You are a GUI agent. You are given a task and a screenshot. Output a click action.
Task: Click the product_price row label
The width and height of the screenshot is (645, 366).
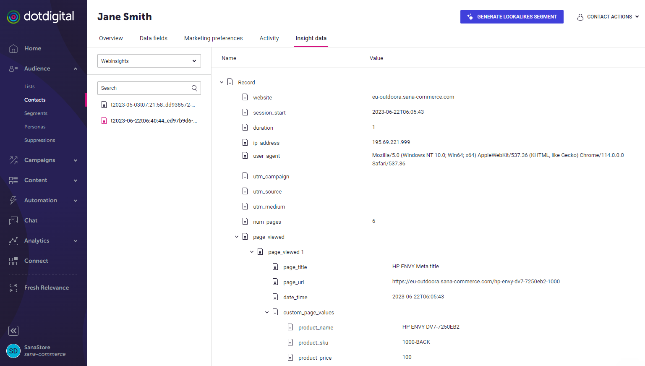click(315, 358)
